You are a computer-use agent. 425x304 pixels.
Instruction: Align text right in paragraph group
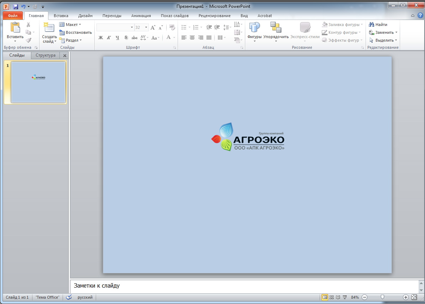click(200, 38)
